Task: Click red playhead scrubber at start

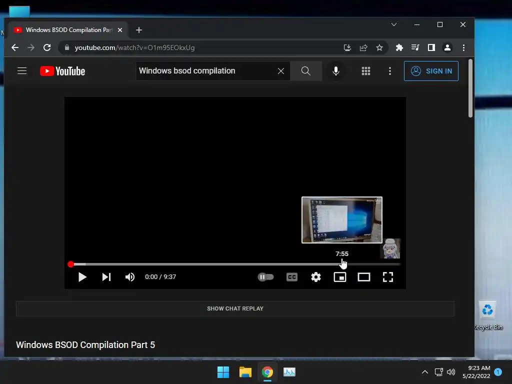Action: click(71, 264)
